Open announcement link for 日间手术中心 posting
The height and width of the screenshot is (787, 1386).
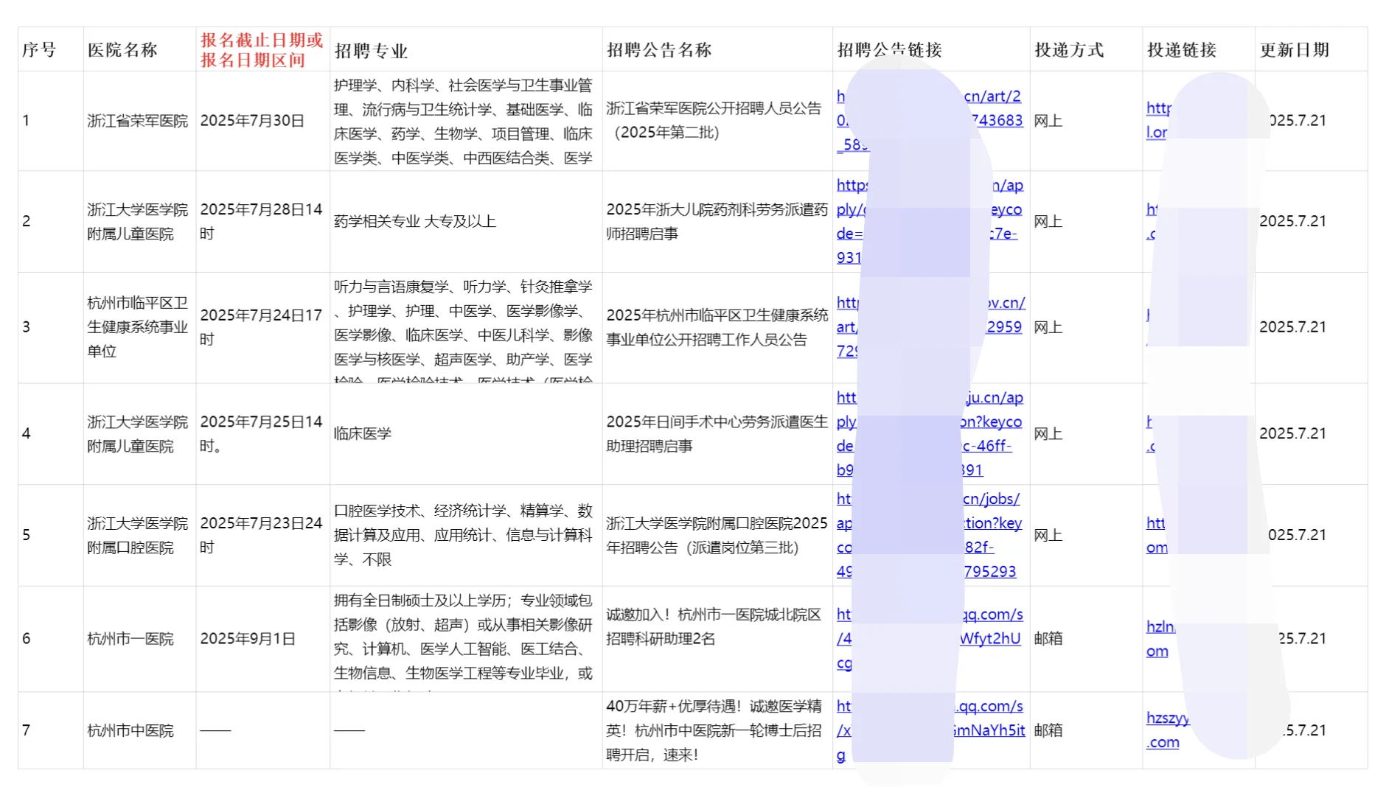[930, 434]
